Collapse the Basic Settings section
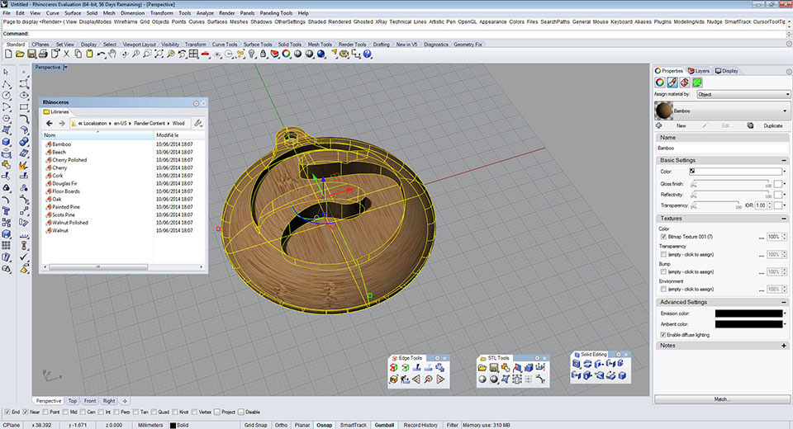 [783, 159]
